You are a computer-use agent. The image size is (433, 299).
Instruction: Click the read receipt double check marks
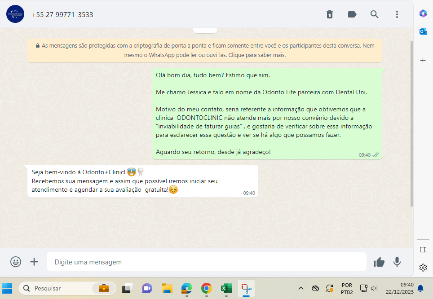tap(376, 155)
